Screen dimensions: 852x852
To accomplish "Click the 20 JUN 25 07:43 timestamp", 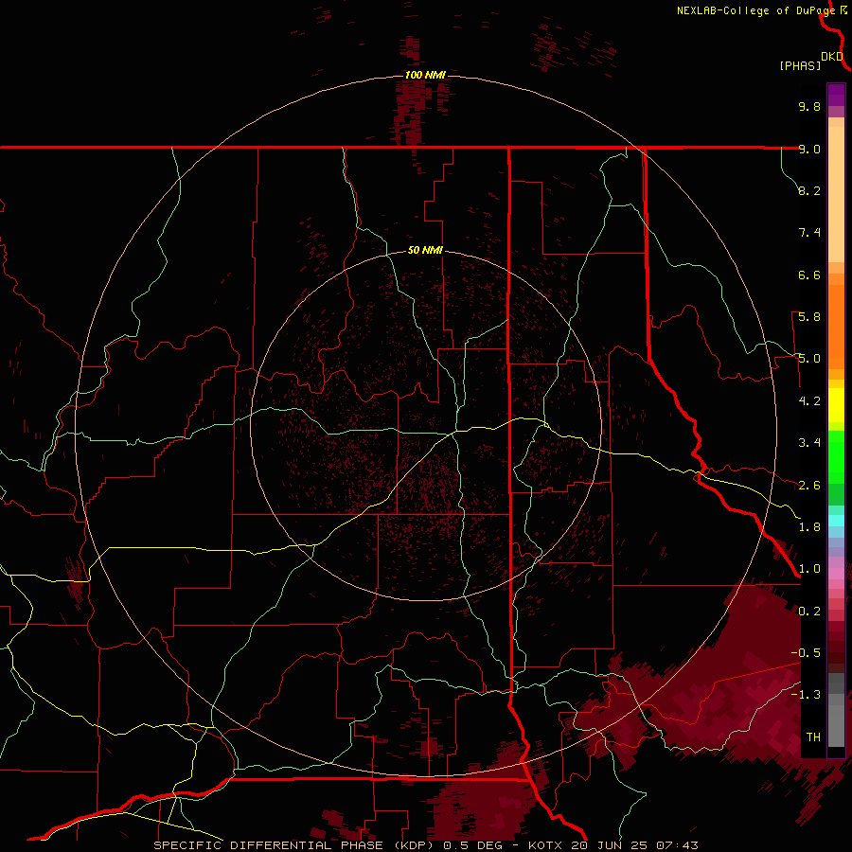I will coord(634,845).
